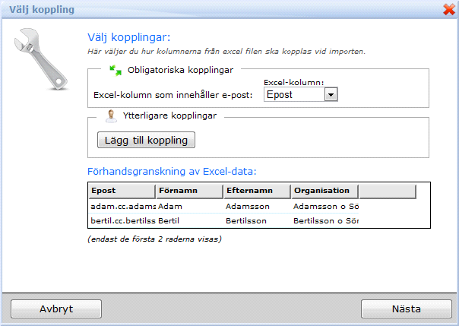Click the Bertil first name cell

tap(188, 220)
